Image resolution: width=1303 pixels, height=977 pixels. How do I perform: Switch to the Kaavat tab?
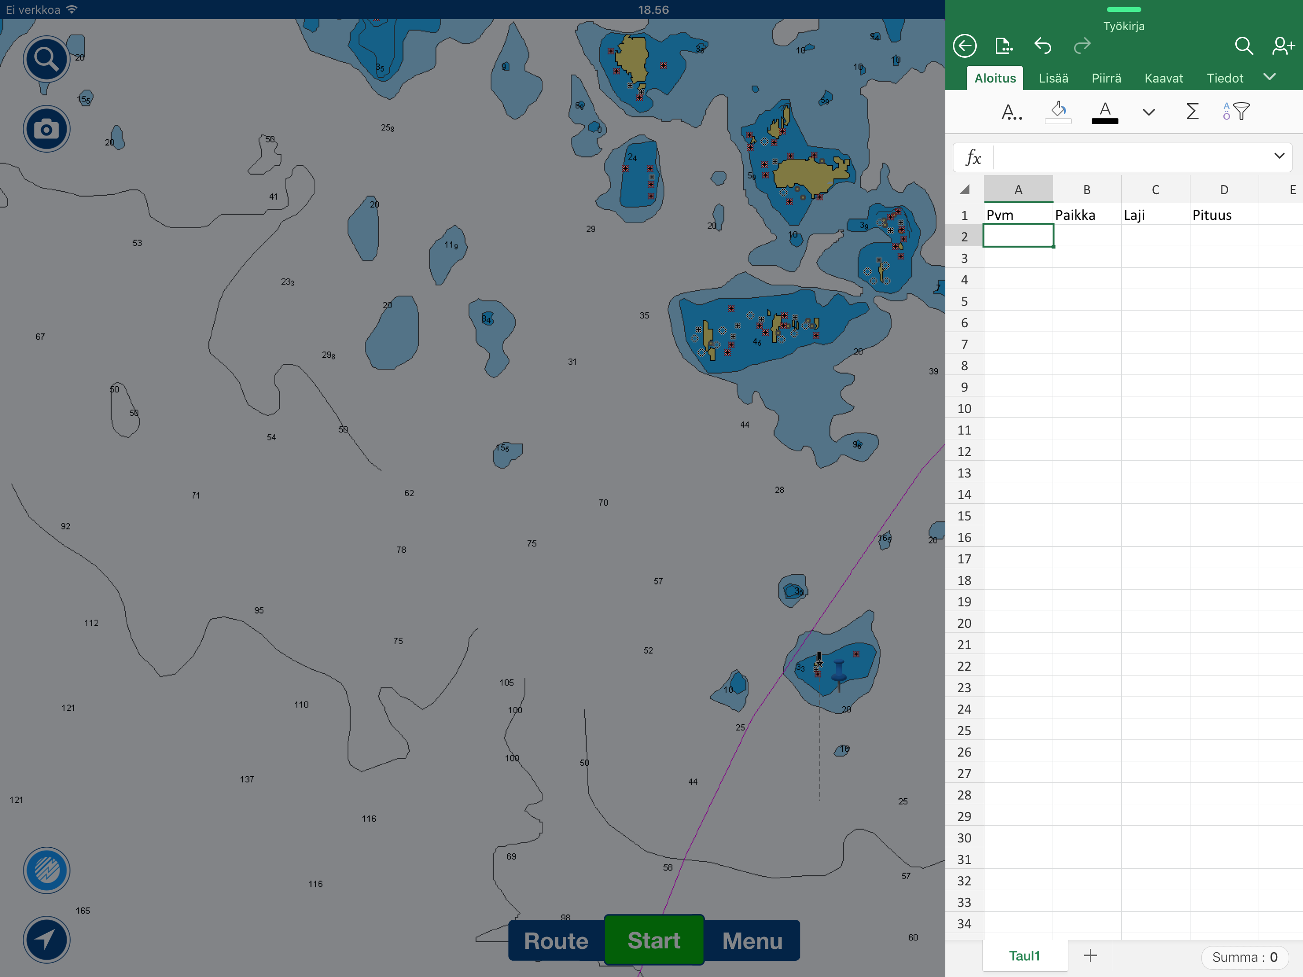tap(1163, 78)
